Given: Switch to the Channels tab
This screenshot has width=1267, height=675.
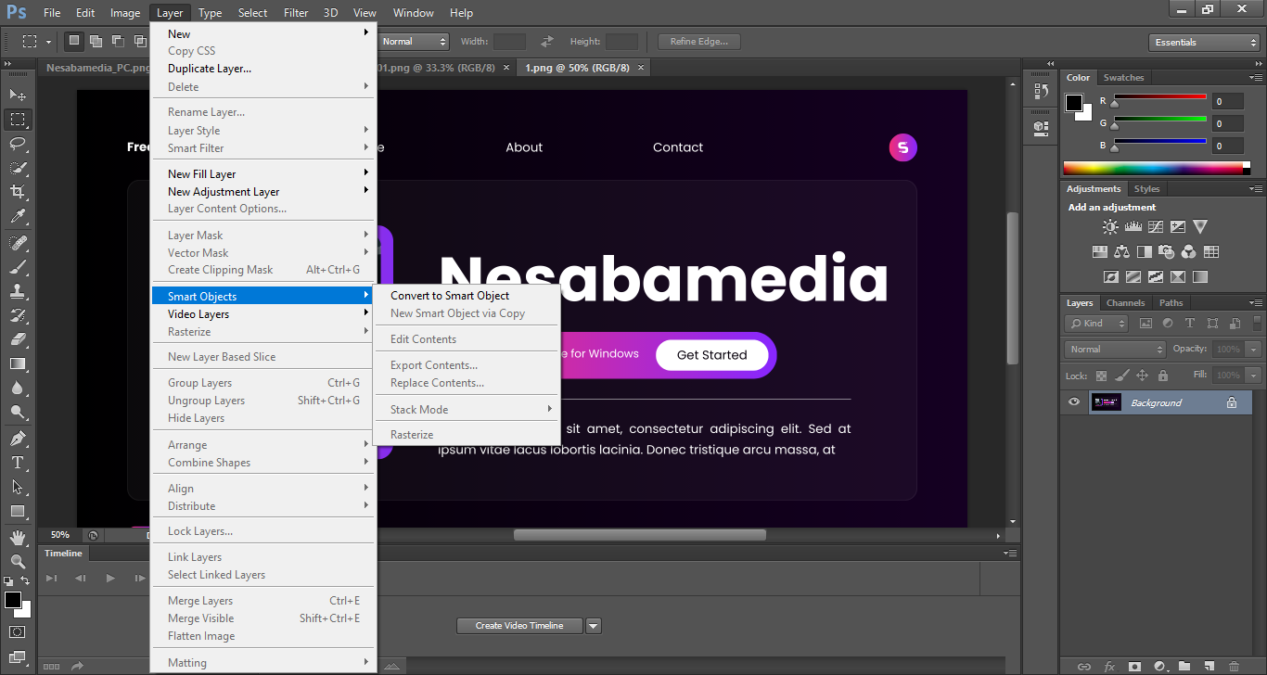Looking at the screenshot, I should pos(1125,303).
